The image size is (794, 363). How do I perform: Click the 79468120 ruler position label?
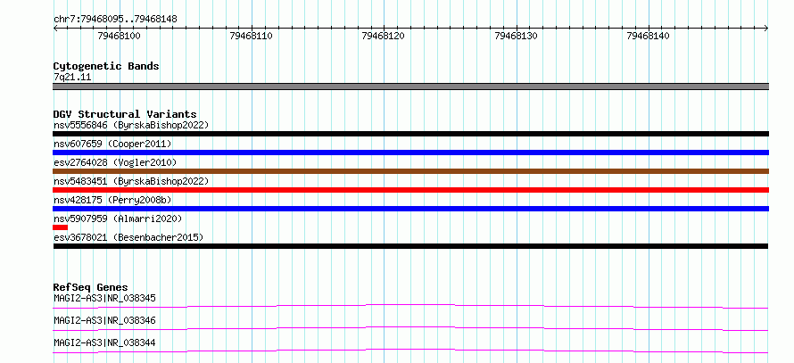384,36
